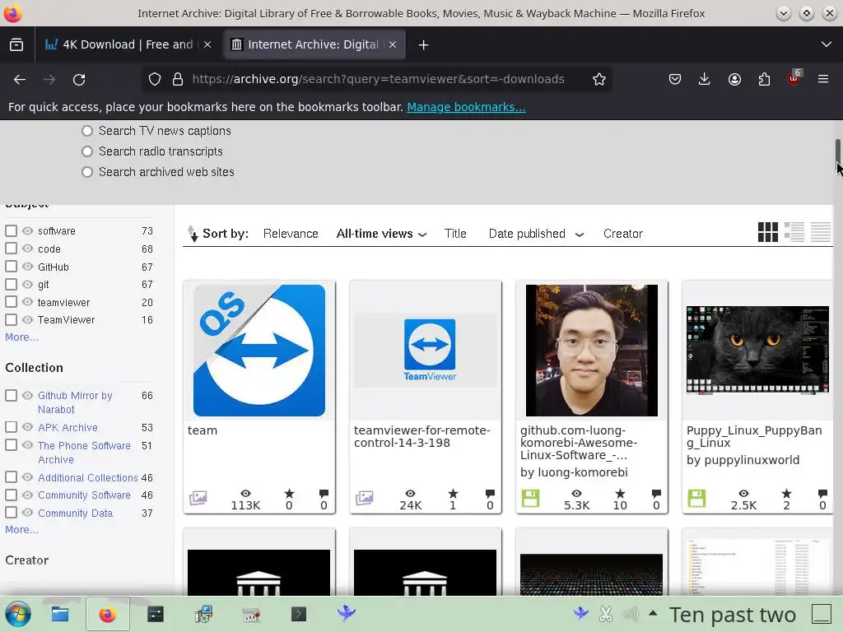
Task: Select Search archived web sites radio
Action: [87, 172]
